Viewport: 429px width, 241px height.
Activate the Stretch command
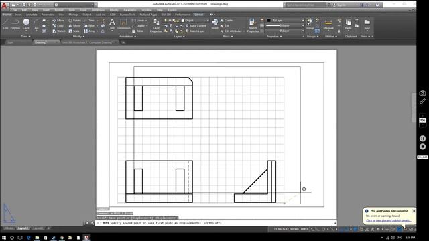tap(59, 31)
